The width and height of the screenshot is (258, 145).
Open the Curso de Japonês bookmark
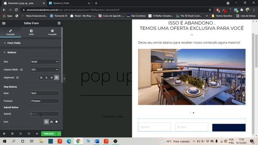click(x=111, y=16)
